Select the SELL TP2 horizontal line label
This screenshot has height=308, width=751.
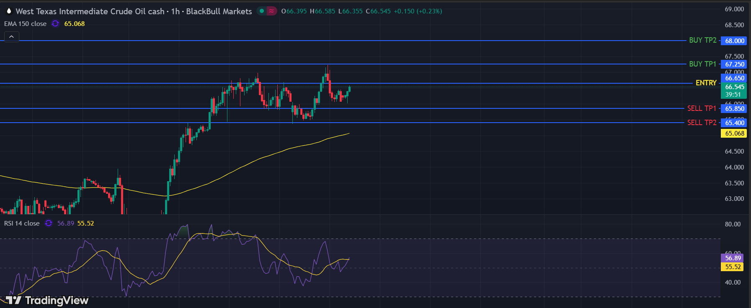pyautogui.click(x=702, y=123)
